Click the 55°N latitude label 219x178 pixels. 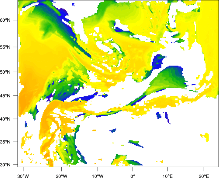[5, 47]
